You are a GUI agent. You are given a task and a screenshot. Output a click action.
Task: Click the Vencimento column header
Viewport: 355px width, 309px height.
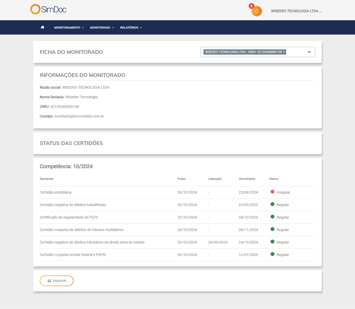(x=247, y=179)
